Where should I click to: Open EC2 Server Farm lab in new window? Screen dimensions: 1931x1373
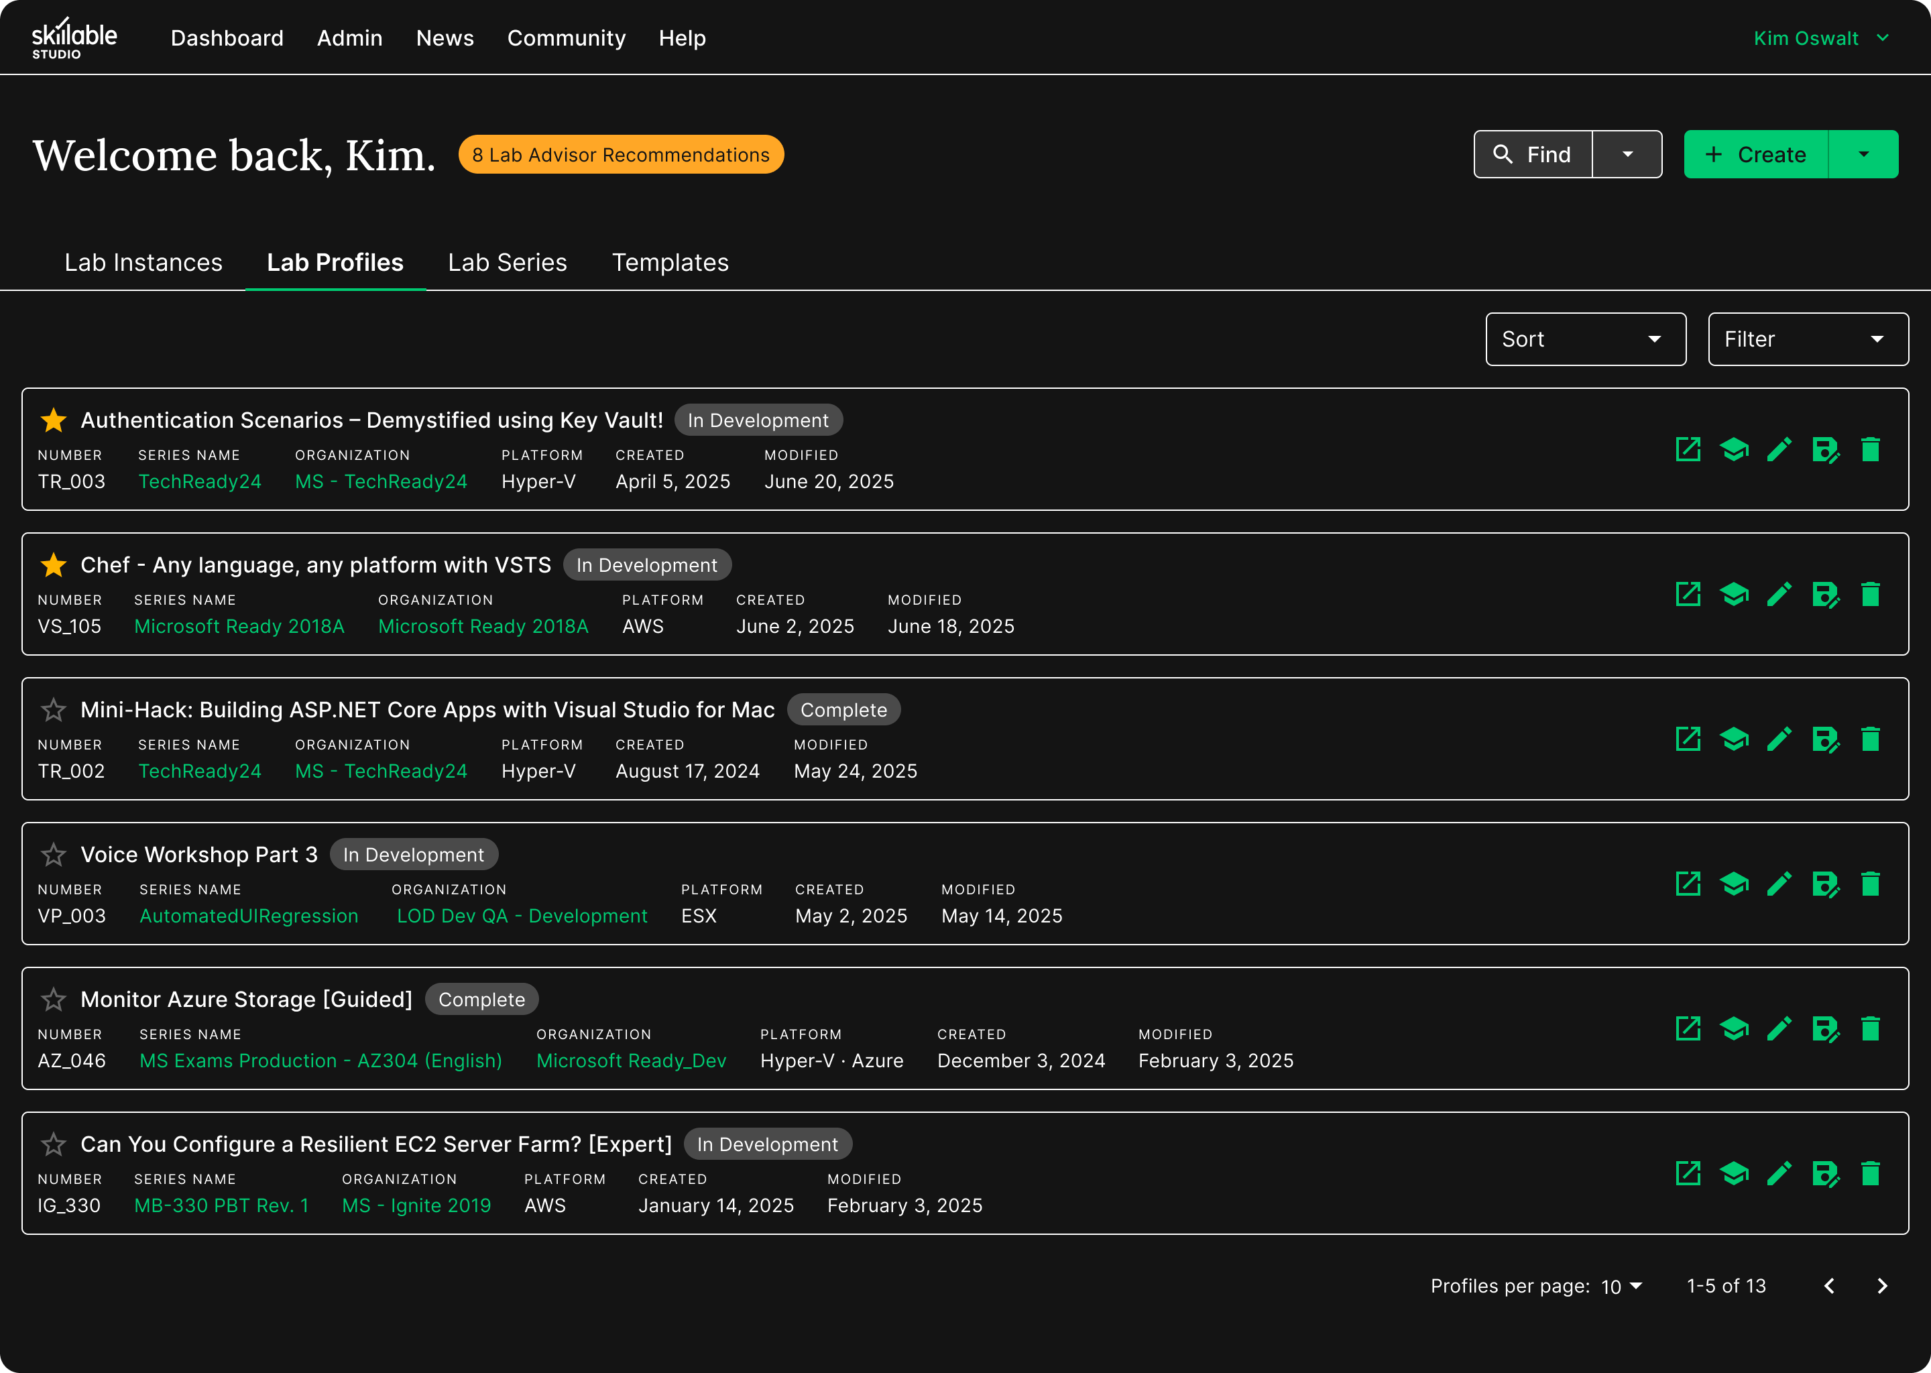[x=1688, y=1173]
